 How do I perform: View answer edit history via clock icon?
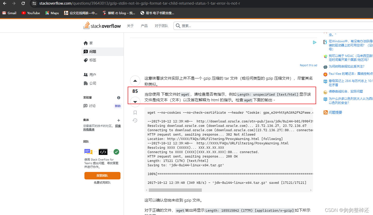pyautogui.click(x=135, y=121)
